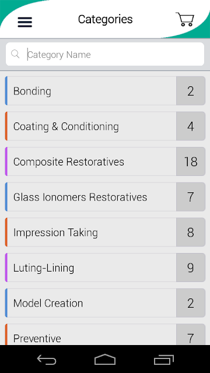Open the Model Creation category
This screenshot has height=373, width=210.
[105, 303]
